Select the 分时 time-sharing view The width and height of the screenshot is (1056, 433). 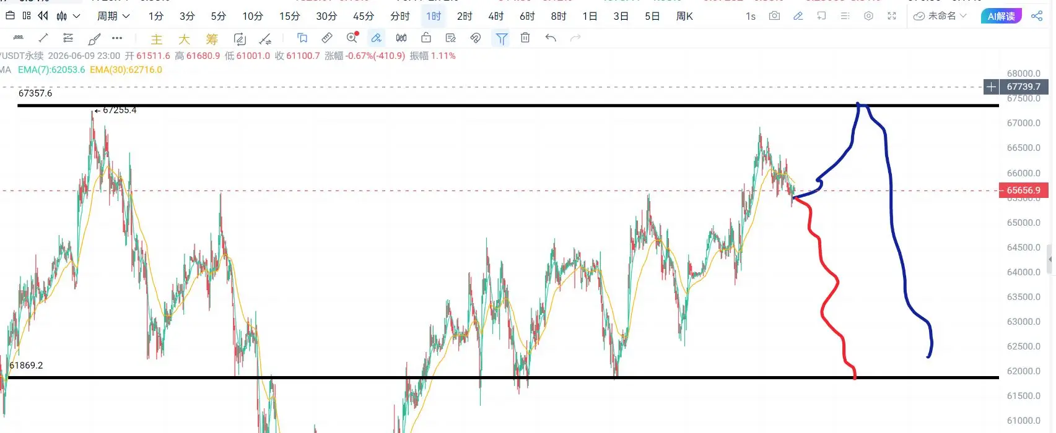(400, 16)
